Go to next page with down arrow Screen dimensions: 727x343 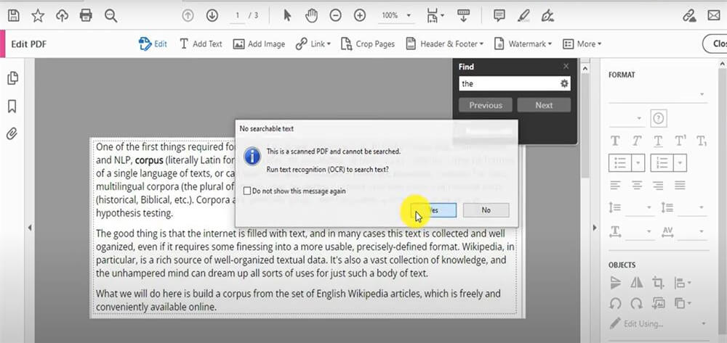tap(212, 15)
